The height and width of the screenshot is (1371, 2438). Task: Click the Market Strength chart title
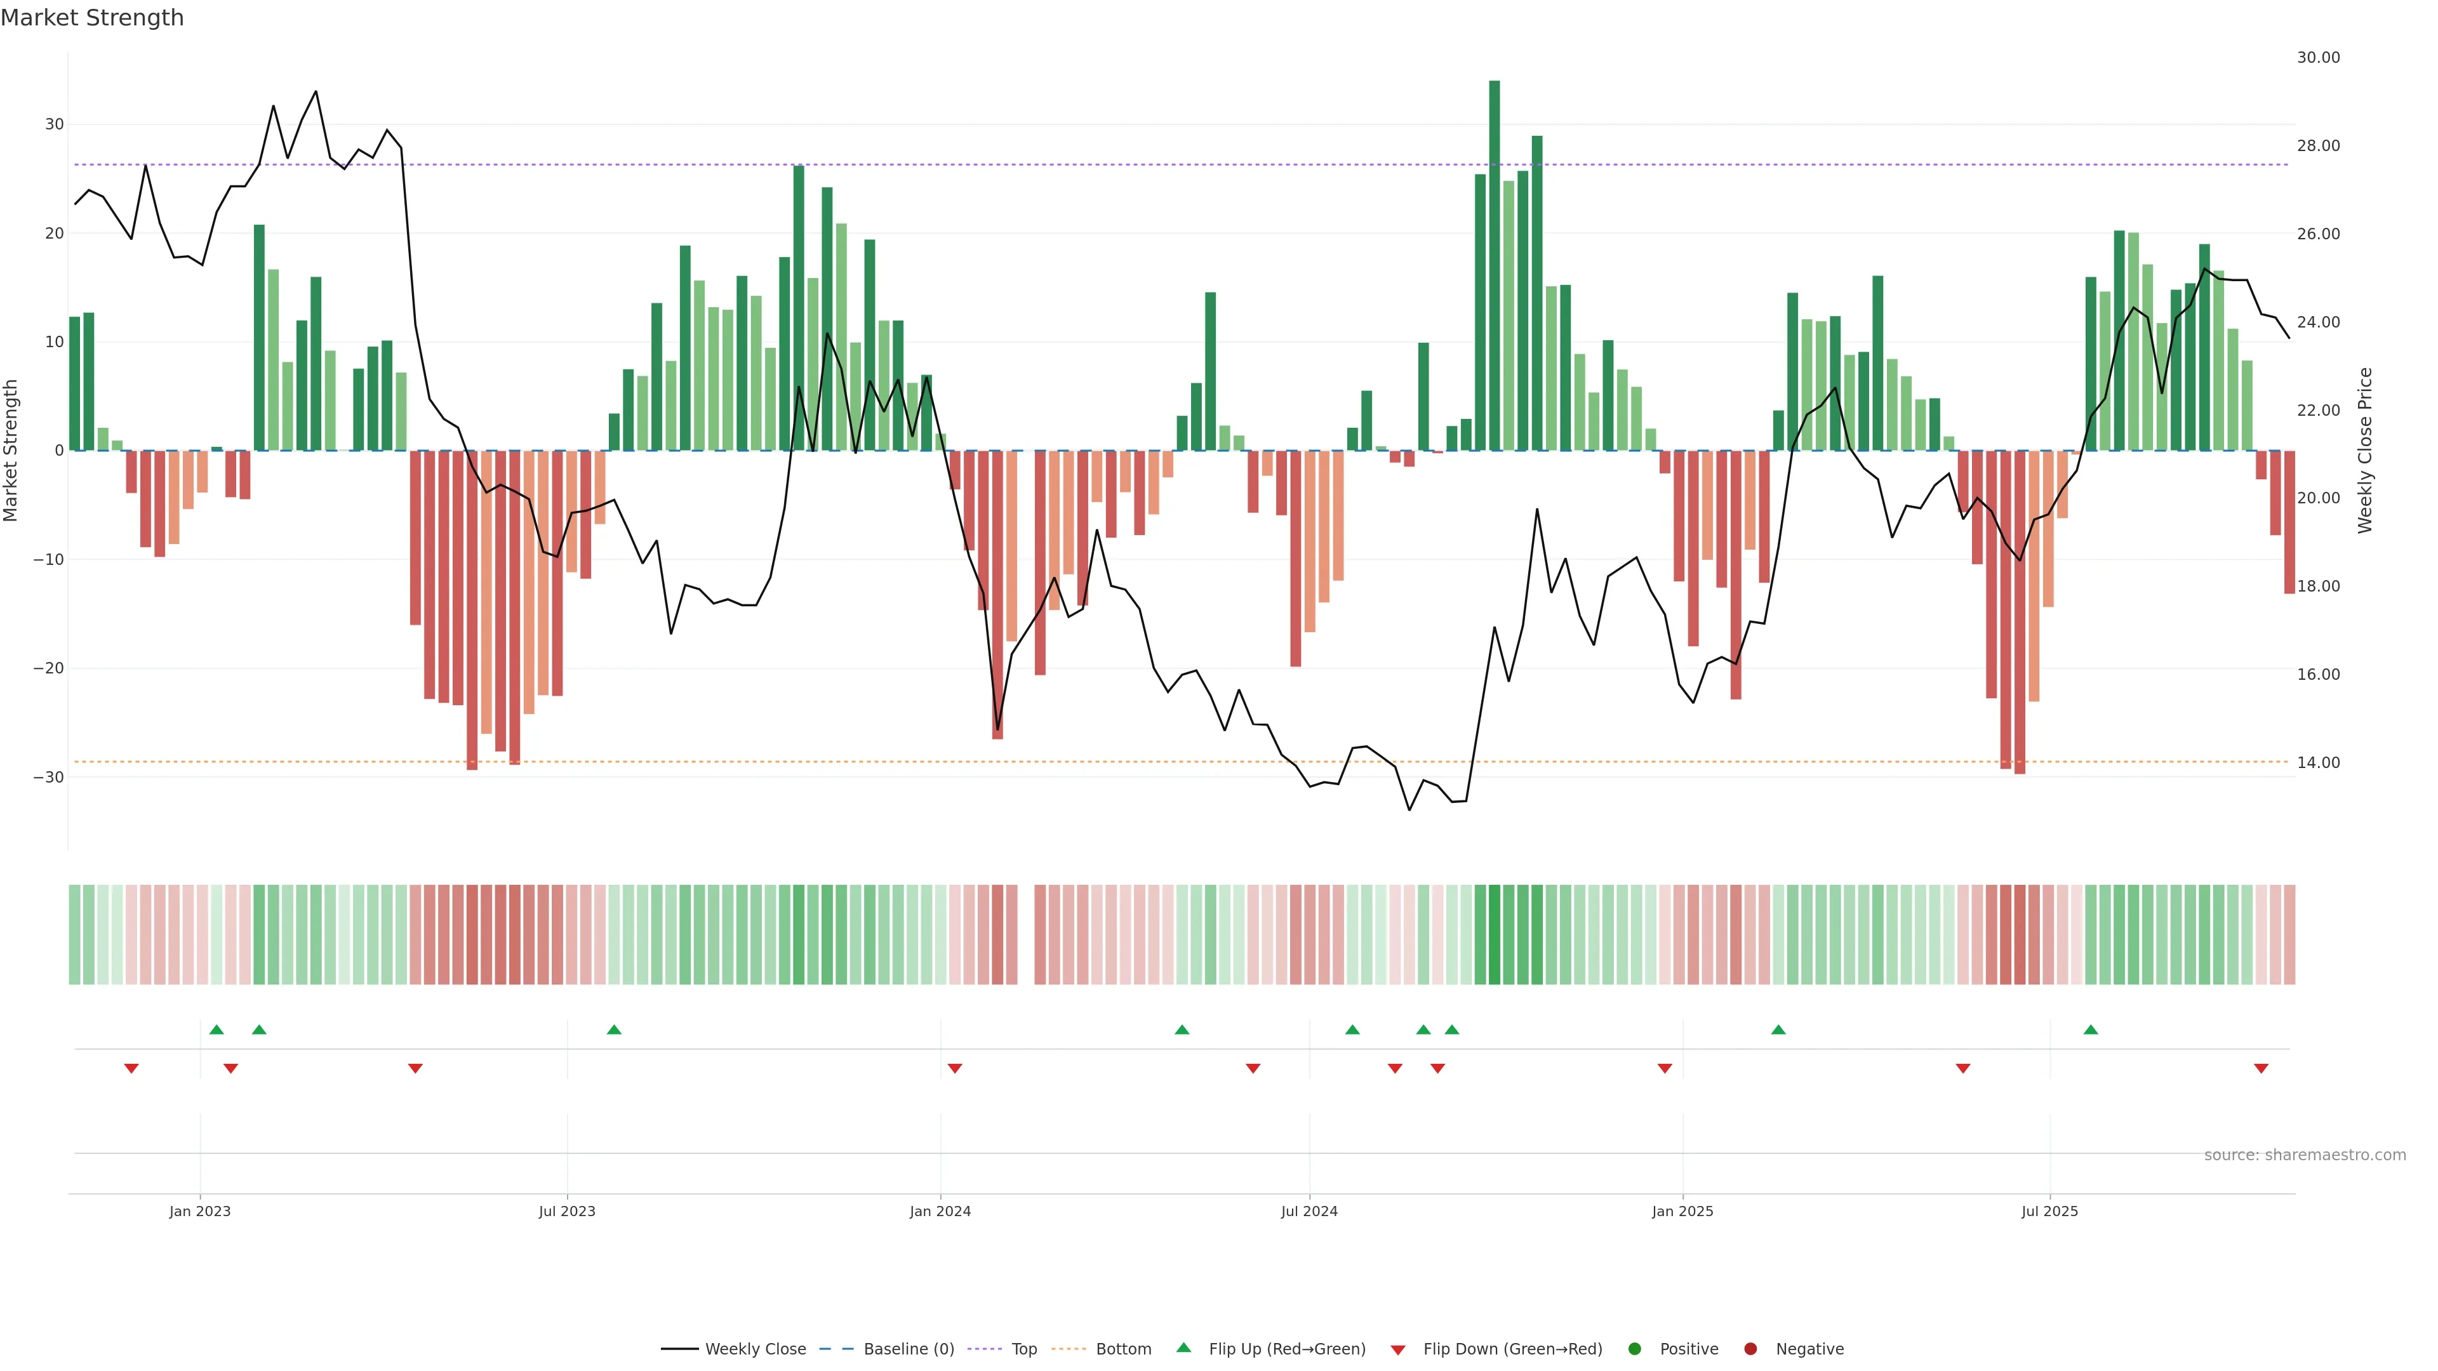point(92,18)
